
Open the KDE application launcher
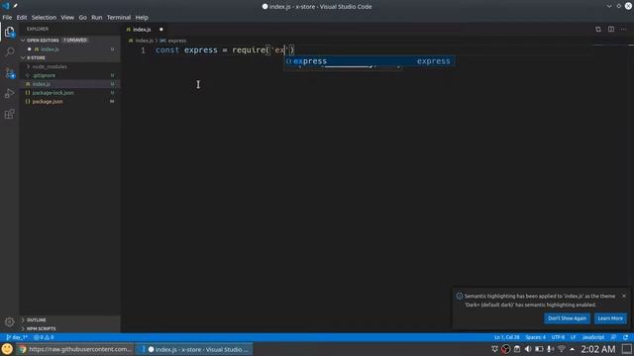point(7,349)
